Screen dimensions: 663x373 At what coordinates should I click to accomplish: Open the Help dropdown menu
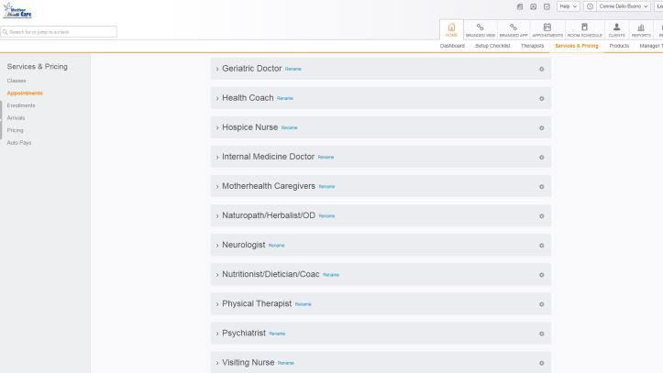(x=568, y=6)
